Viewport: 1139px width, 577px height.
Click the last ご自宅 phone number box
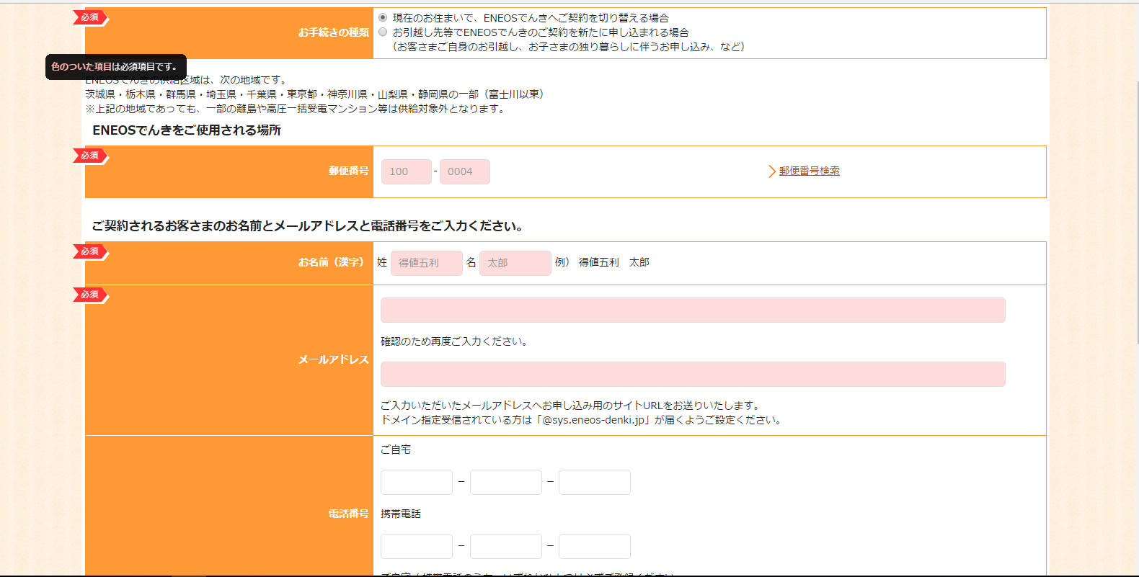pyautogui.click(x=595, y=482)
